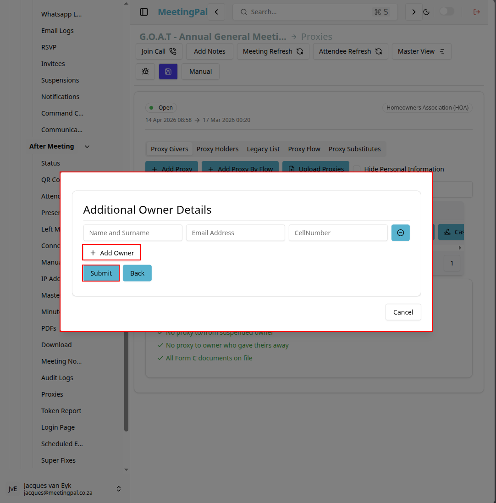Click the MeetingPal logo text
This screenshot has height=503, width=496.
coord(183,12)
